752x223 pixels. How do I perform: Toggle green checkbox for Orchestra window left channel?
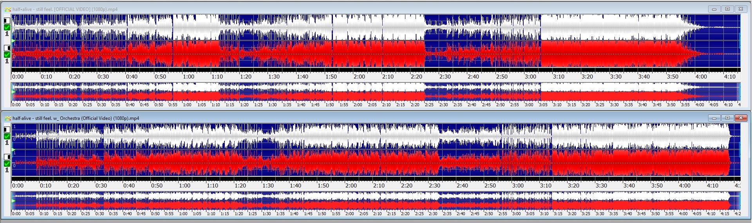pos(7,136)
